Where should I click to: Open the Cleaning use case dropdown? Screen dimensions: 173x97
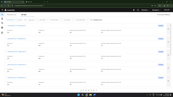[x=145, y=10]
